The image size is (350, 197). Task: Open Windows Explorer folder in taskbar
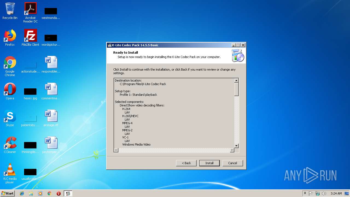[31, 193]
